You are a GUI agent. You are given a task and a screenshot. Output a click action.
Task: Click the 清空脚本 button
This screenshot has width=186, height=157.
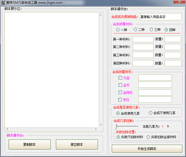coord(77,144)
